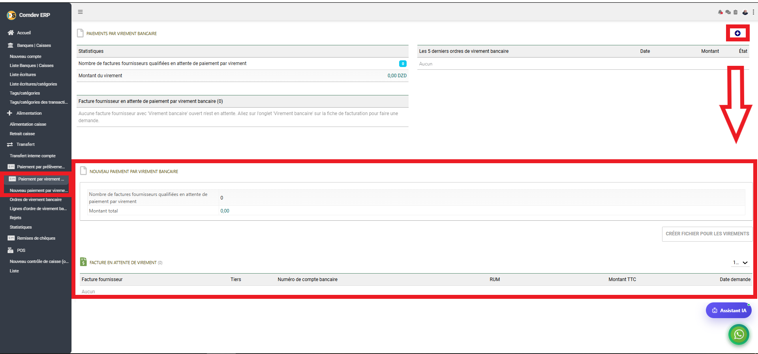Open Liste Banques | Caisses menu entry
Viewport: 758px width, 354px height.
click(32, 65)
